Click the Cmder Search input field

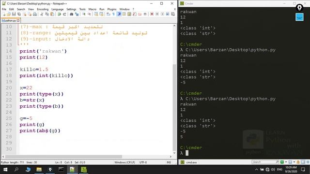(x=265, y=162)
